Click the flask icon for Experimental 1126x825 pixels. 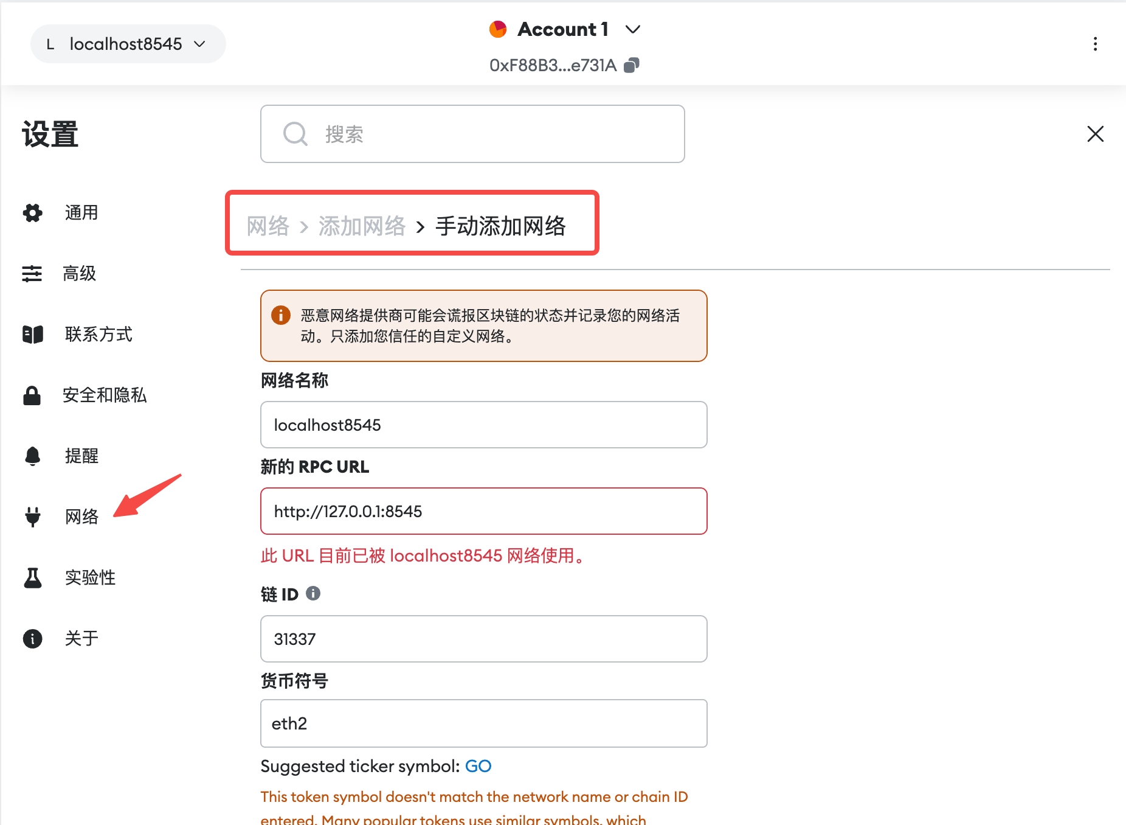tap(33, 577)
